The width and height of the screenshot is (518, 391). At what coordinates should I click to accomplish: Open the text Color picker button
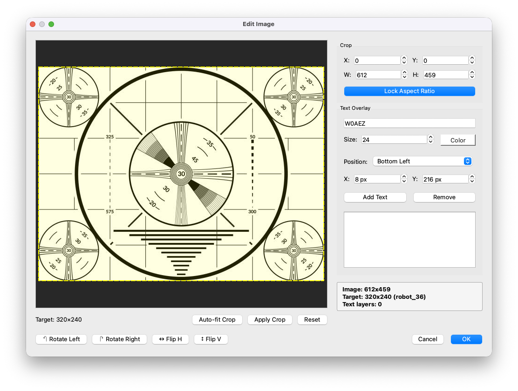coord(458,140)
